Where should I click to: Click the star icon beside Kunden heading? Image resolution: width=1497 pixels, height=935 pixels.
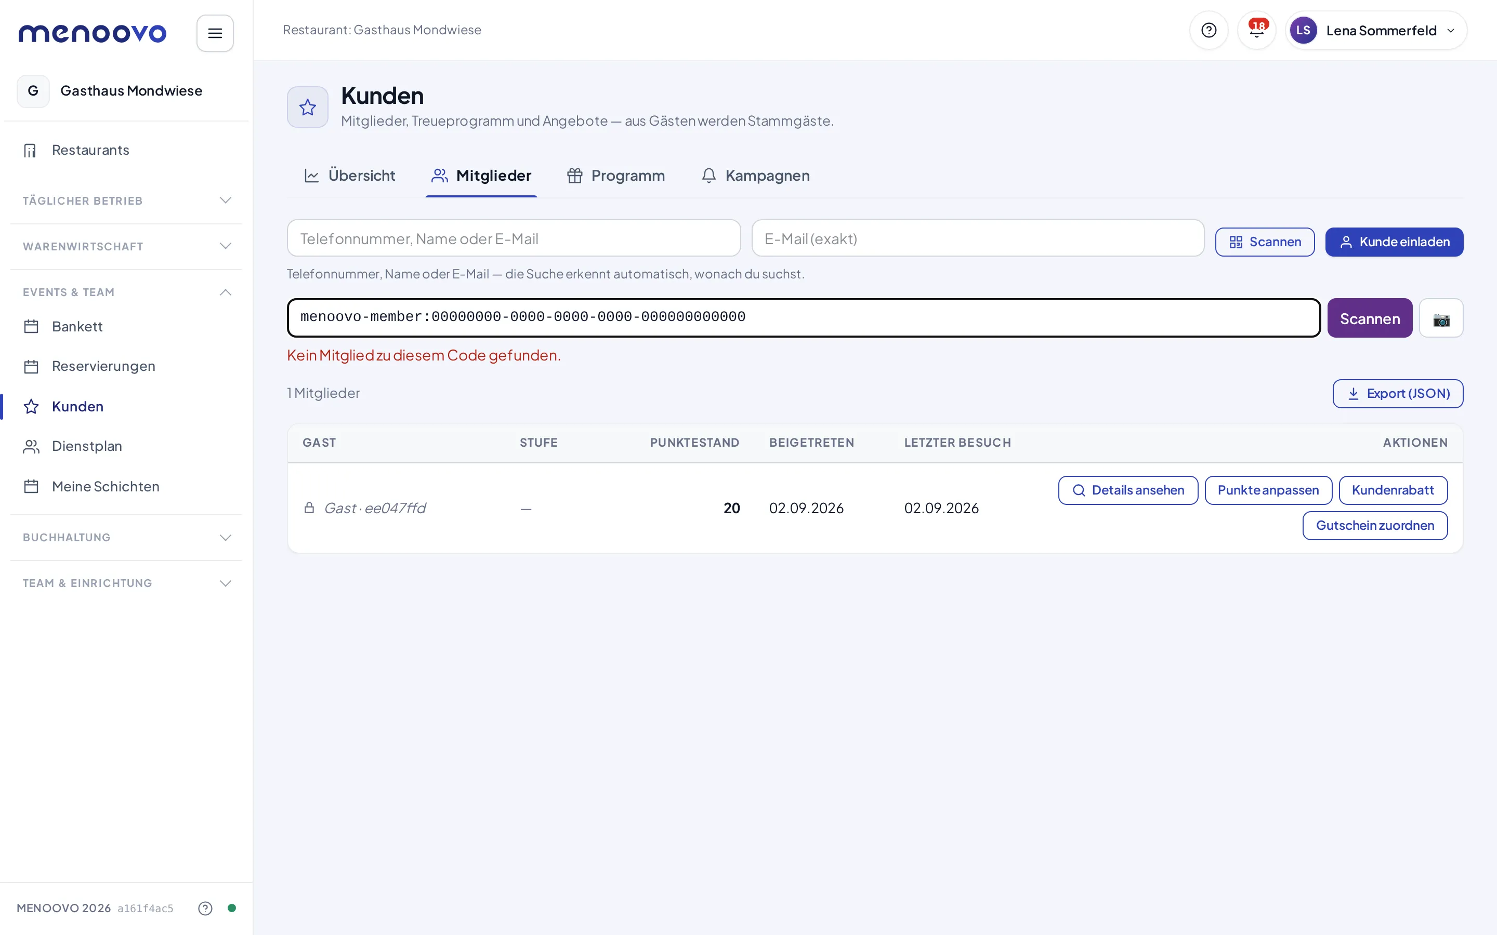tap(307, 107)
